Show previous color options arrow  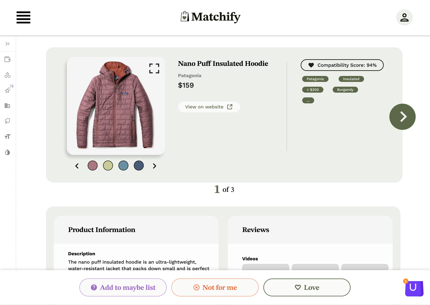pyautogui.click(x=77, y=166)
